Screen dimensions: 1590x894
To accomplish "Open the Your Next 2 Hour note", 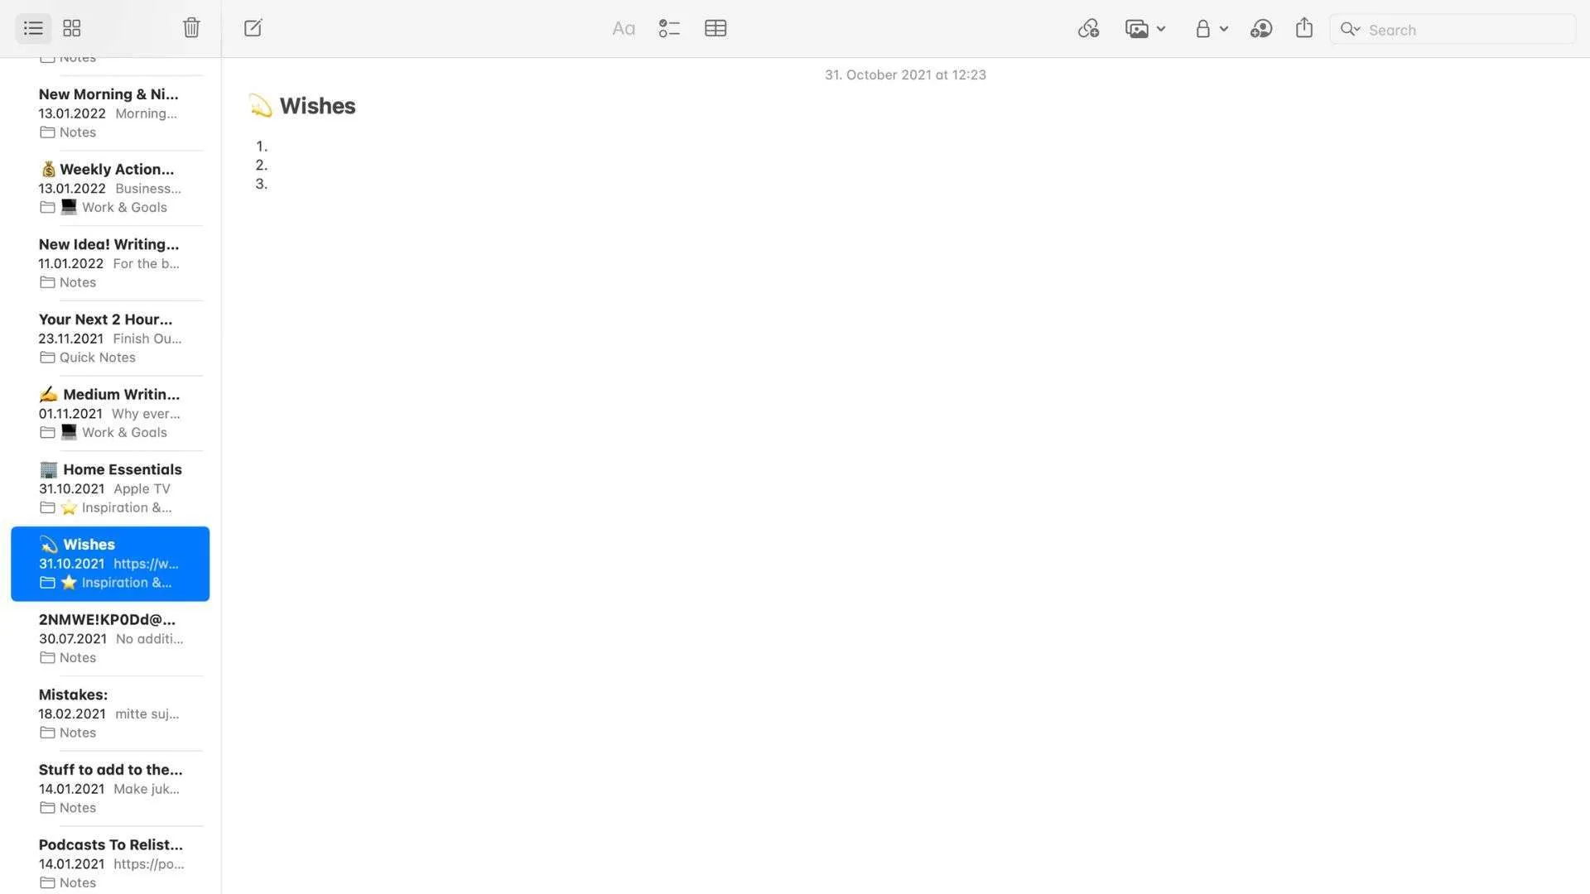I will 110,338.
